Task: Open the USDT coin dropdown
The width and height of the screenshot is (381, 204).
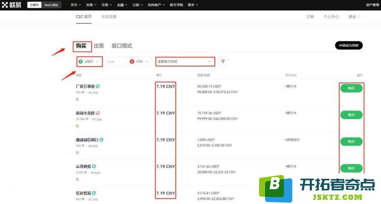Action: pos(89,62)
